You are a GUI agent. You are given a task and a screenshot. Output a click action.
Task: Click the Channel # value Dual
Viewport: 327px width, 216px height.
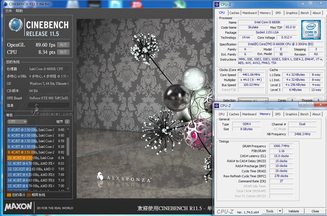coord(302,124)
